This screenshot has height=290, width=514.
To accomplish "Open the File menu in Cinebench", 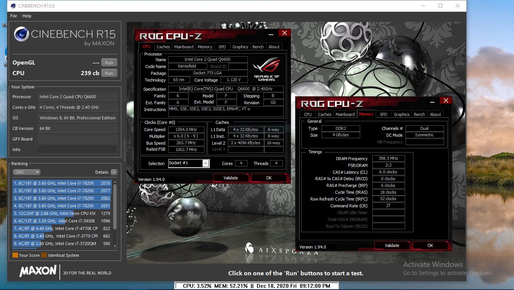I will [x=14, y=16].
